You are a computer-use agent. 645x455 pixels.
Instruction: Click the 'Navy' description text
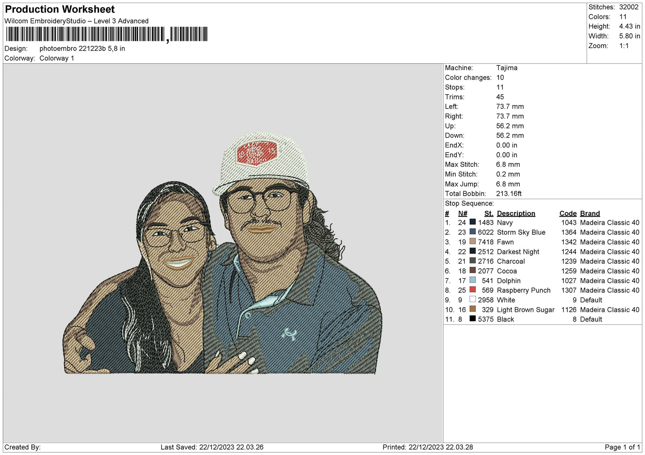coord(504,222)
